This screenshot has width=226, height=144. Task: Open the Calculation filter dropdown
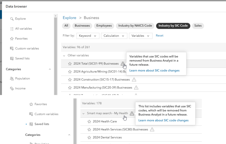click(x=114, y=36)
